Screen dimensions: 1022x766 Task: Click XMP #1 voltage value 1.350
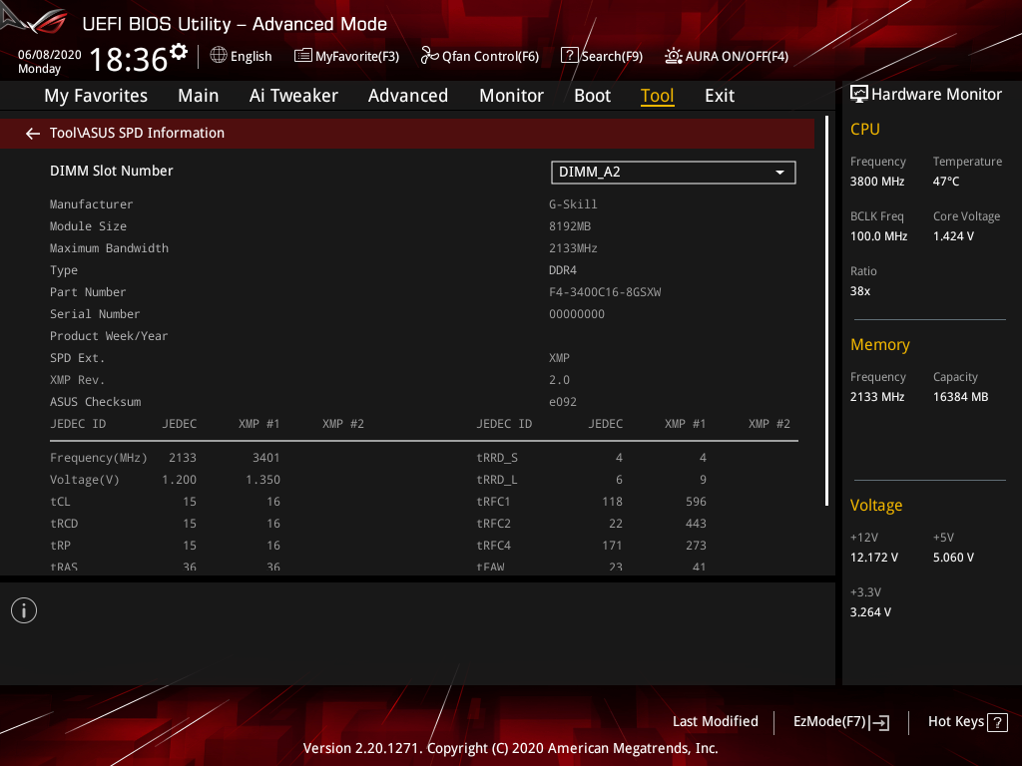[262, 480]
